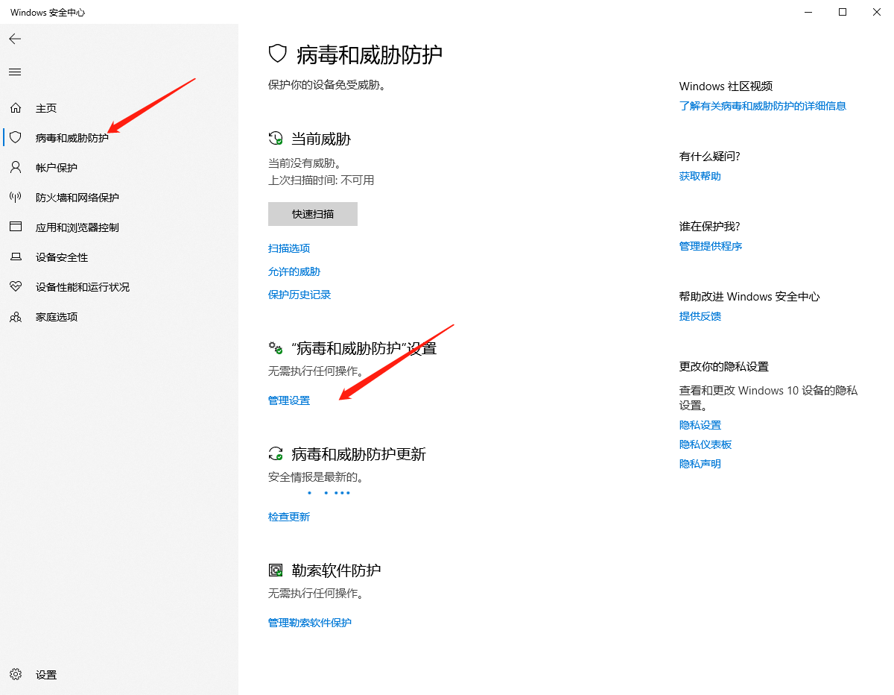Screen dimensions: 894x695
Task: Click the 上次扫描时间: 不可用 text
Action: coord(321,180)
